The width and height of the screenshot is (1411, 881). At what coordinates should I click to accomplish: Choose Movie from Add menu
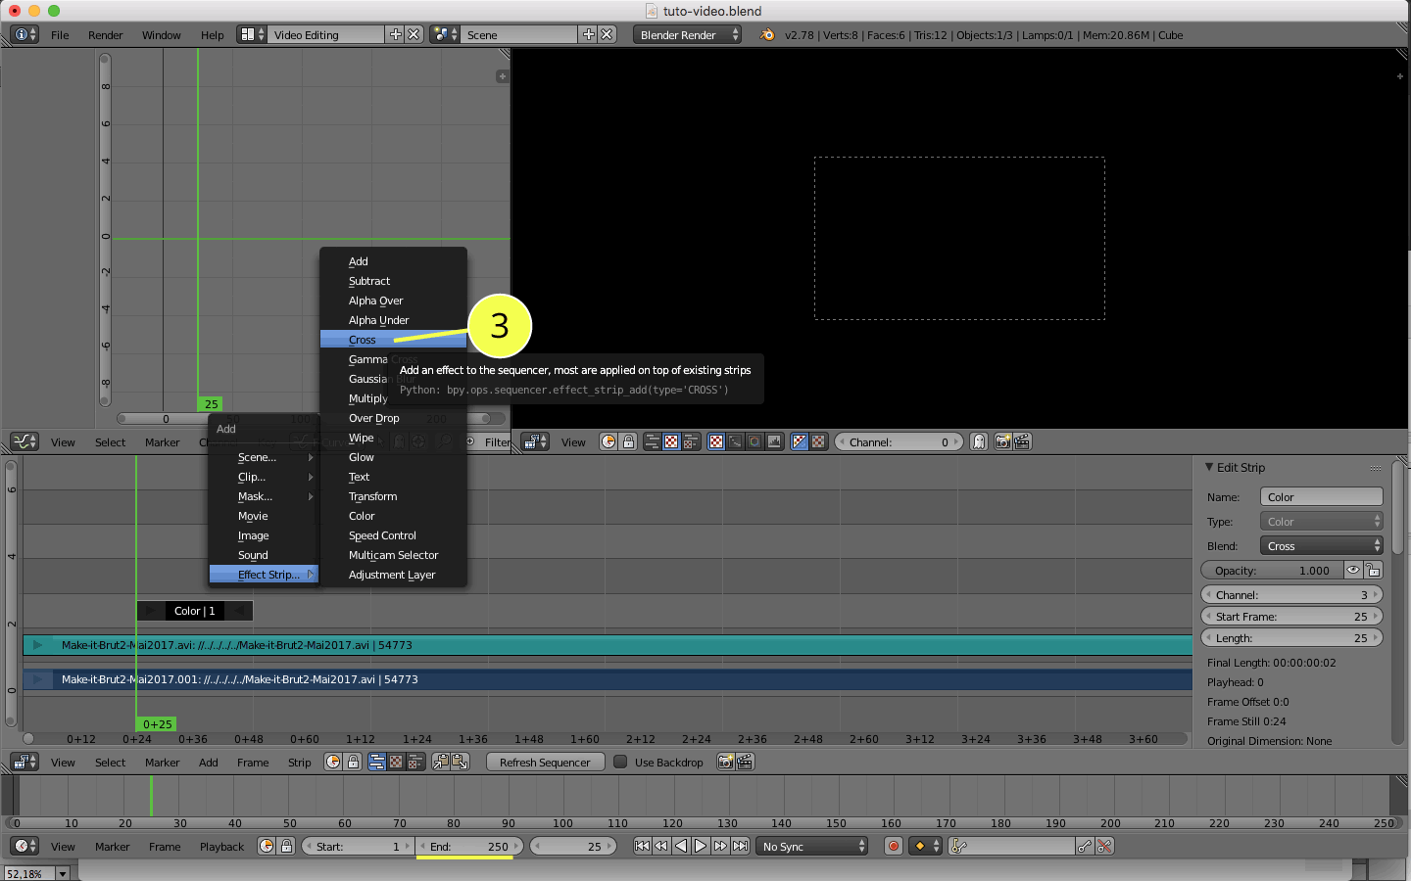(264, 516)
